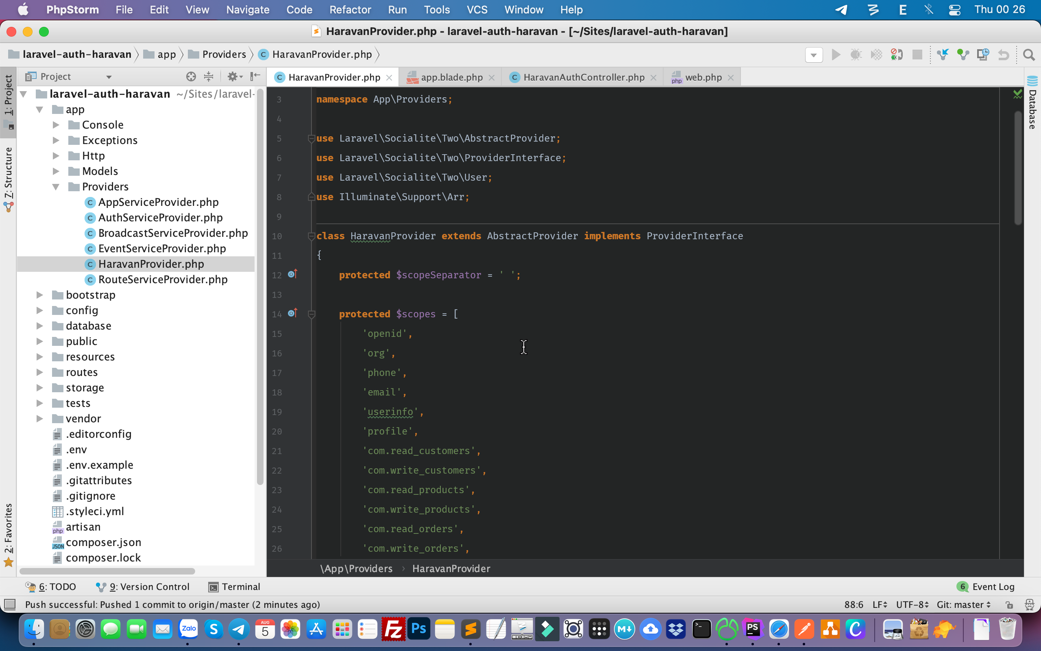Switch to app.blade.php tab
This screenshot has height=651, width=1041.
point(451,77)
